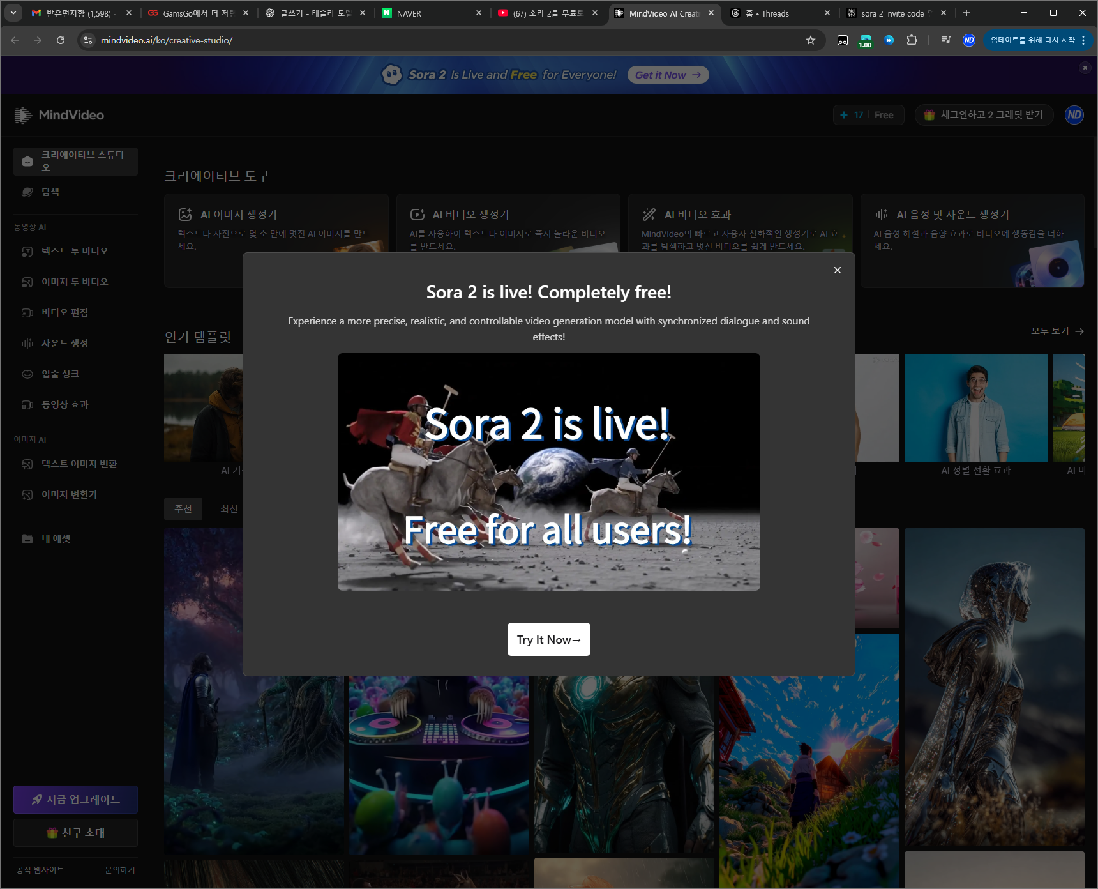This screenshot has height=889, width=1098.
Task: Select 이미지 변환기 sidebar item
Action: (75, 494)
